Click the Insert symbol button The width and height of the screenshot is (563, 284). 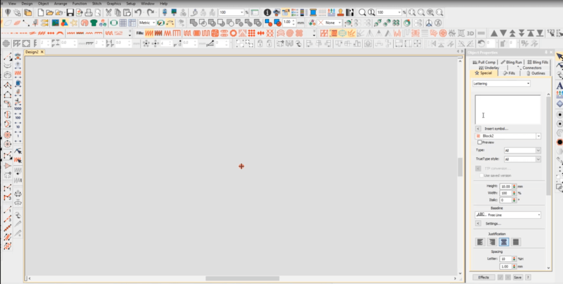478,129
